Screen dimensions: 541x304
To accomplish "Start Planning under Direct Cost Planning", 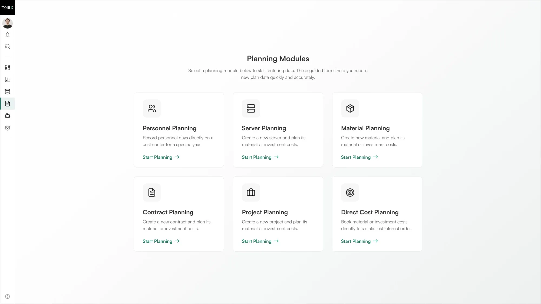I will point(359,241).
